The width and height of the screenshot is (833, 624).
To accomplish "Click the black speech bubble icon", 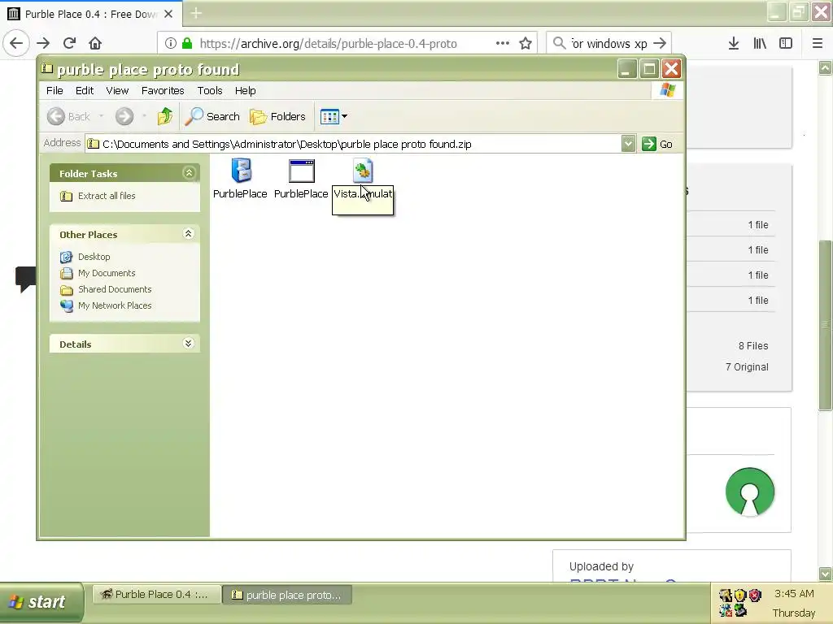I will (x=25, y=279).
